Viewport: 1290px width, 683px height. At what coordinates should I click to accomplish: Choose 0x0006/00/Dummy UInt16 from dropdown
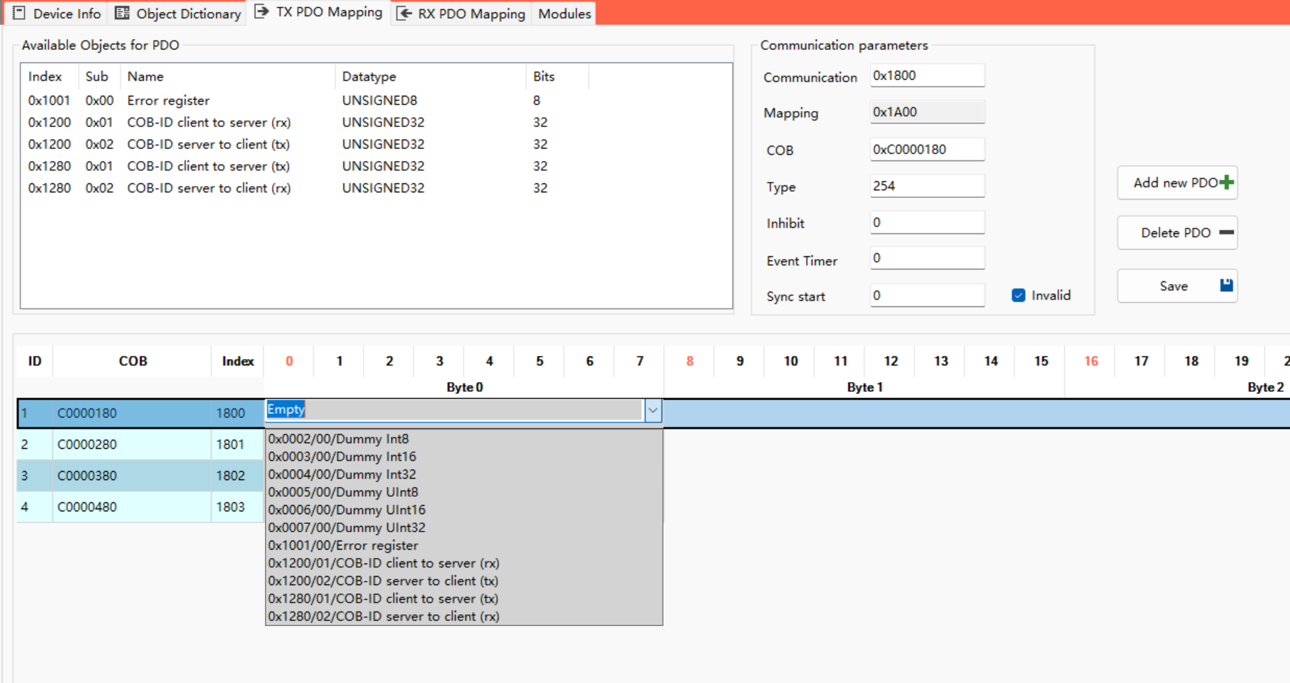464,510
